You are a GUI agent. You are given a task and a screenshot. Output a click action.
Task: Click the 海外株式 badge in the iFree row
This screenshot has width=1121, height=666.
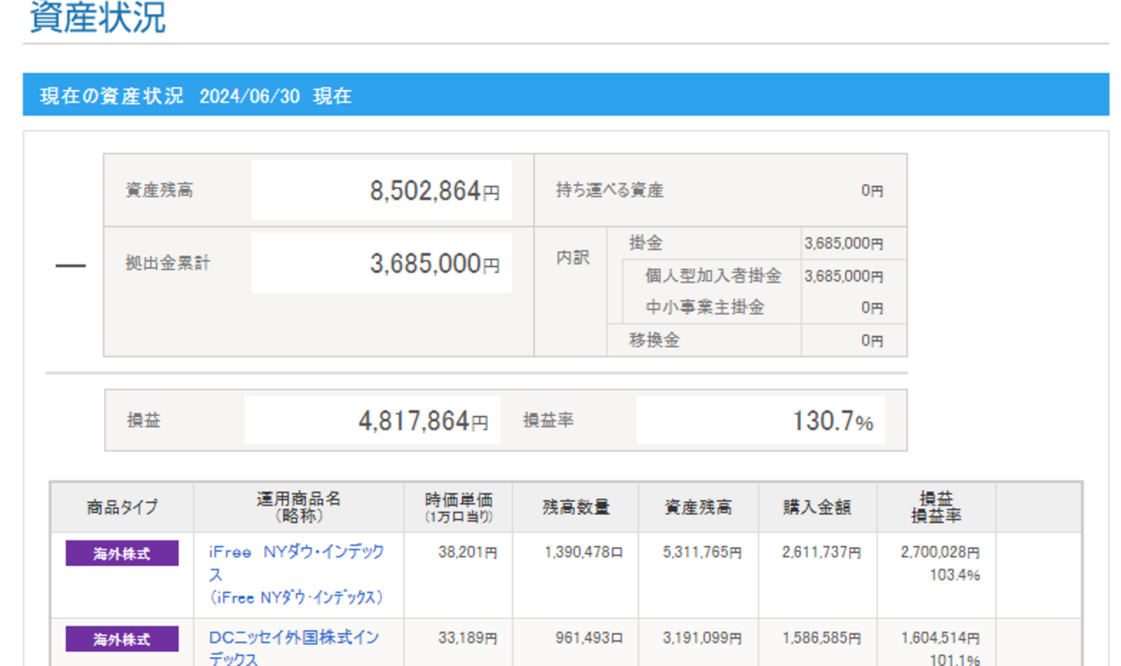(122, 554)
